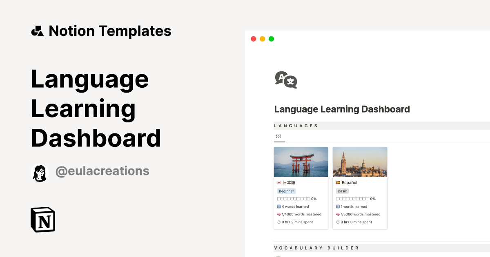Viewport: 490px width, 257px height.
Task: Click the red traffic light dot
Action: coord(253,38)
